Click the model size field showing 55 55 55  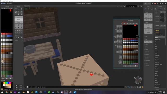tap(132, 6)
